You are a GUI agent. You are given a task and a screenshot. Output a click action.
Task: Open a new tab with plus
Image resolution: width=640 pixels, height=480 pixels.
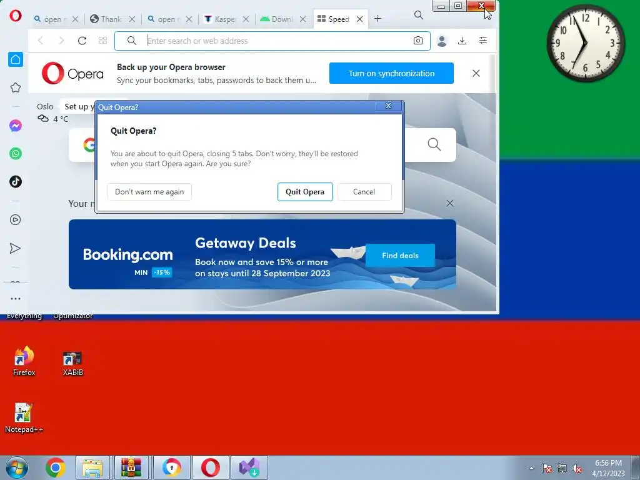[x=377, y=19]
